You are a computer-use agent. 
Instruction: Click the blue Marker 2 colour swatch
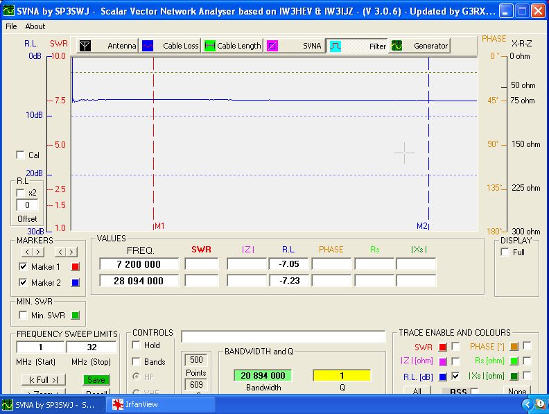tap(76, 283)
